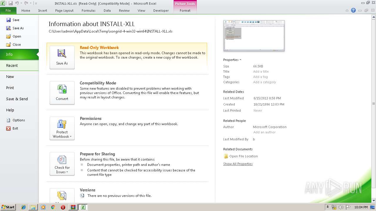376x211 pixels.
Task: Open the Undo history dropdown arrow
Action: pos(21,4)
